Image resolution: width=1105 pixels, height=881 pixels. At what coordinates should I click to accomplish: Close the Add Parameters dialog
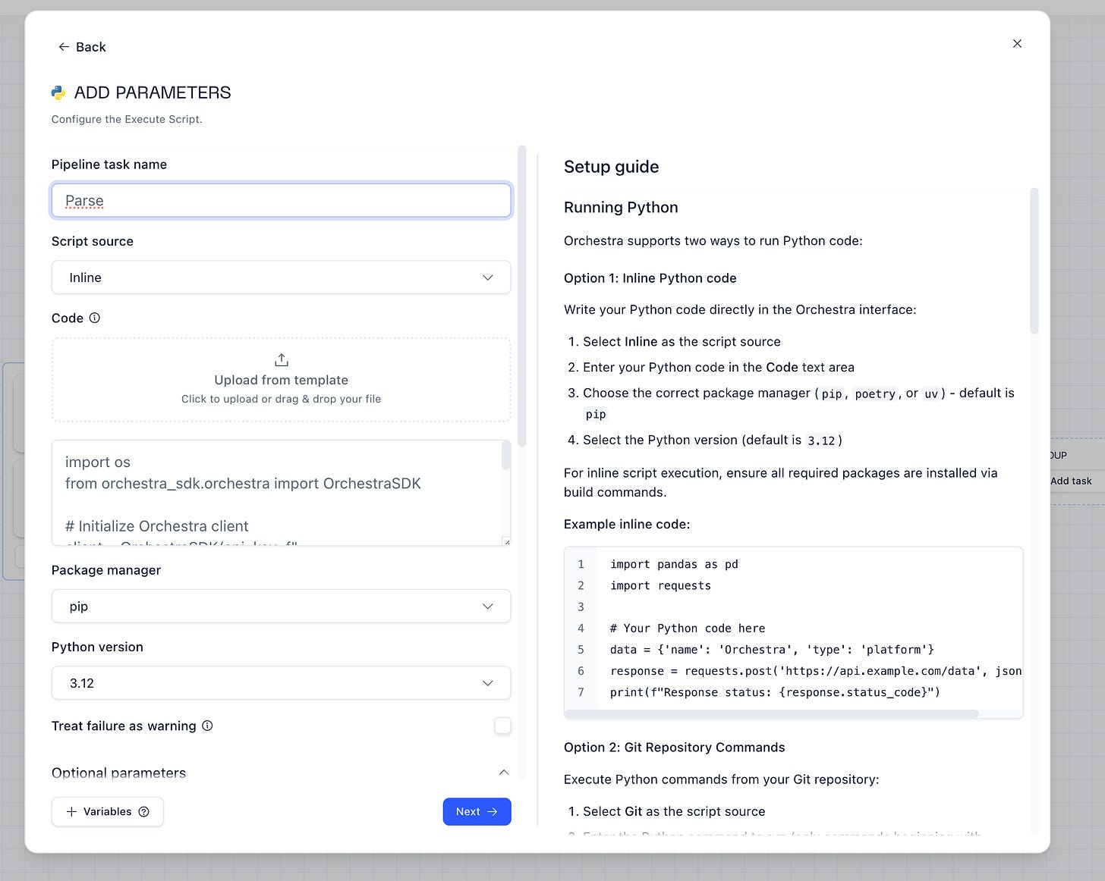[1017, 44]
